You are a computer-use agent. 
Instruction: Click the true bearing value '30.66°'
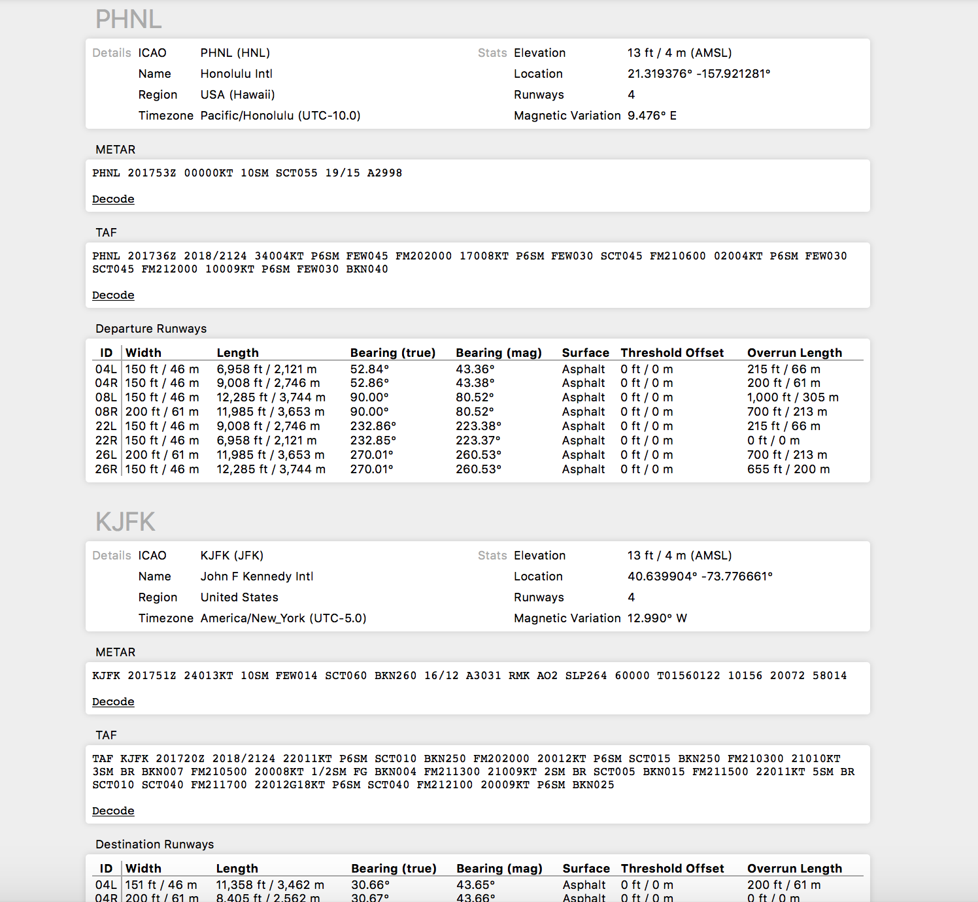(x=371, y=885)
